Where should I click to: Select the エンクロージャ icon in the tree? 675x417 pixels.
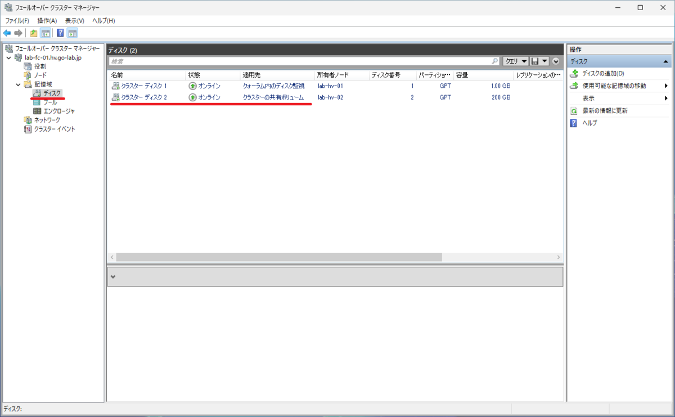pos(38,111)
